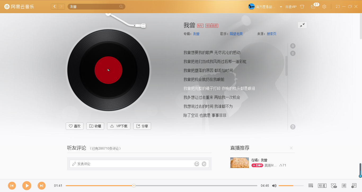This screenshot has height=192, width=362.
Task: Toggle the sound effect ON icon
Action: [x=334, y=186]
